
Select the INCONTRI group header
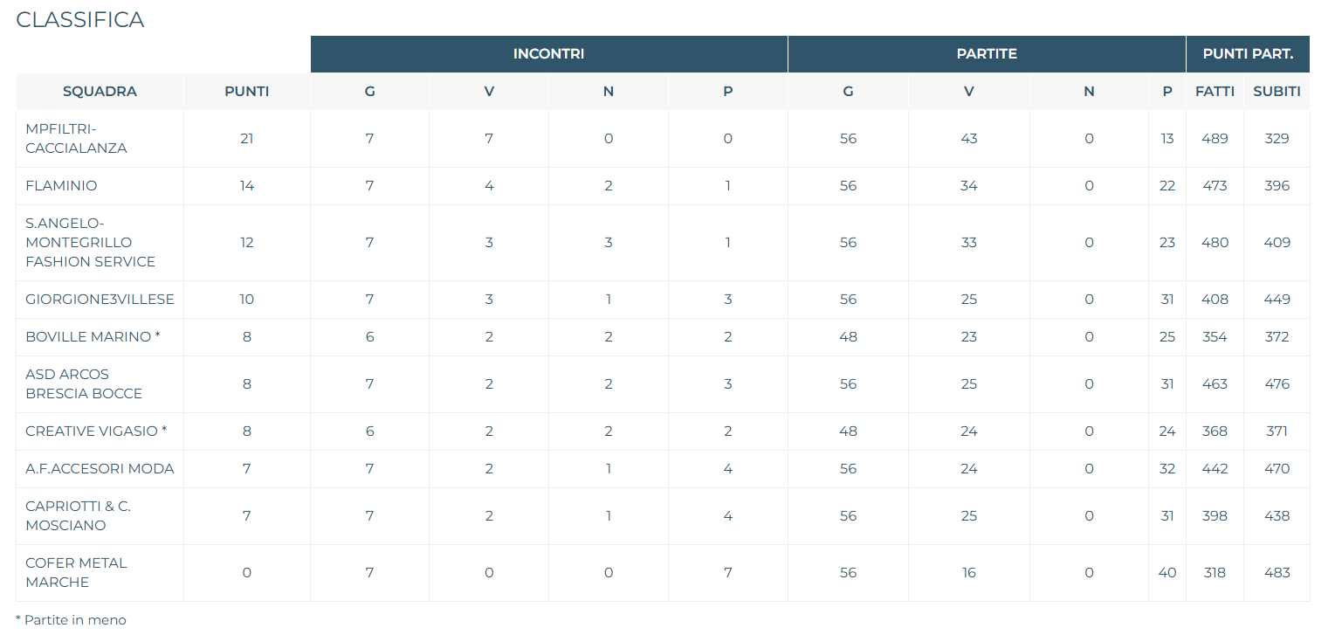coord(548,54)
